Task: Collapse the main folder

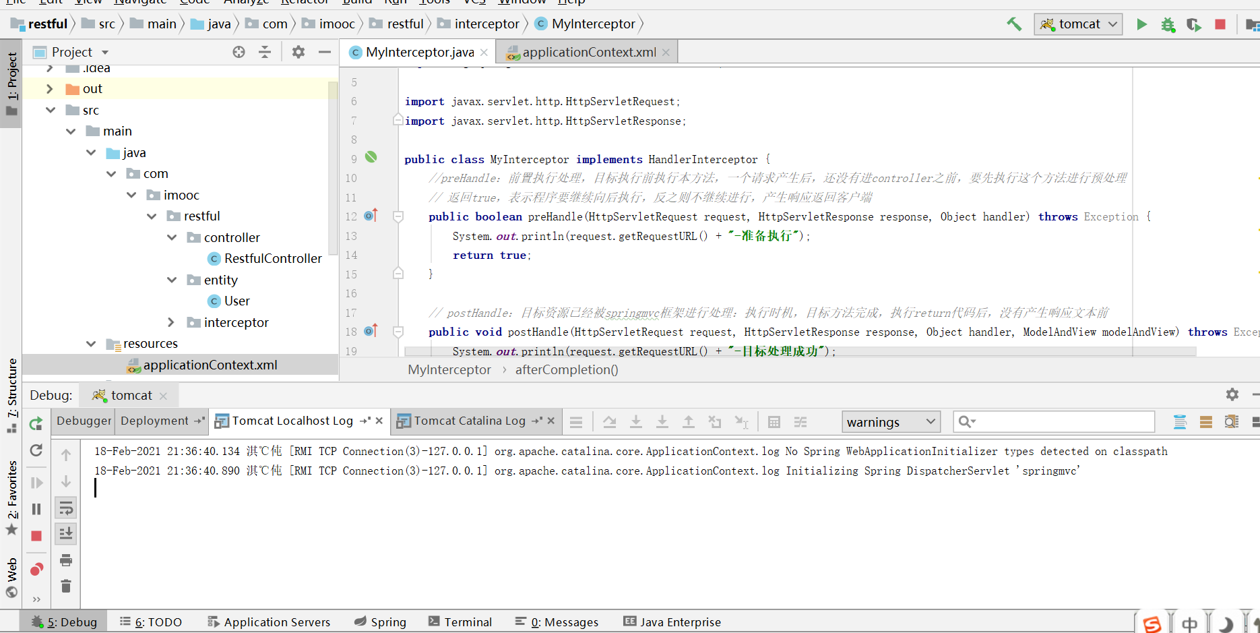Action: tap(71, 131)
